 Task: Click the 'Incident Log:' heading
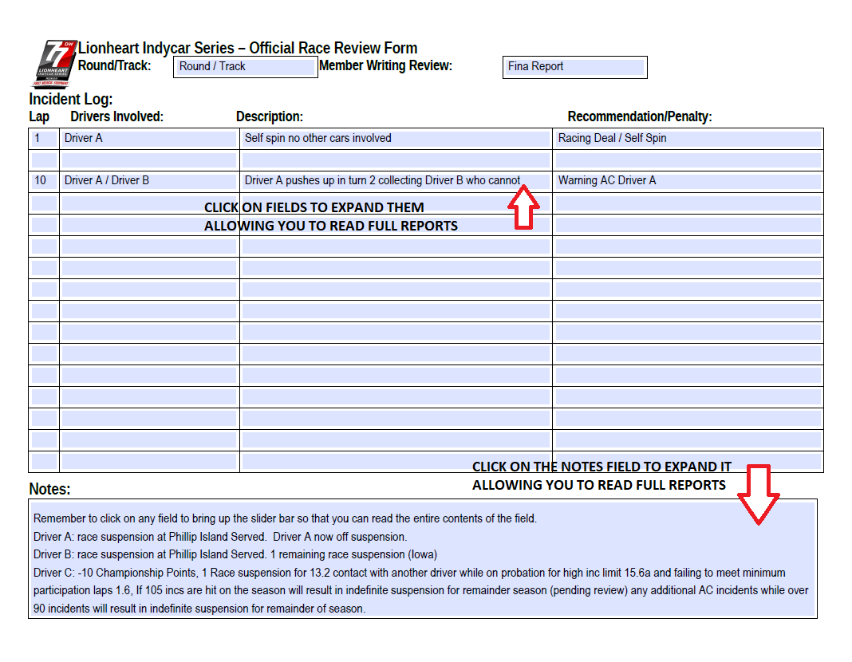71,100
